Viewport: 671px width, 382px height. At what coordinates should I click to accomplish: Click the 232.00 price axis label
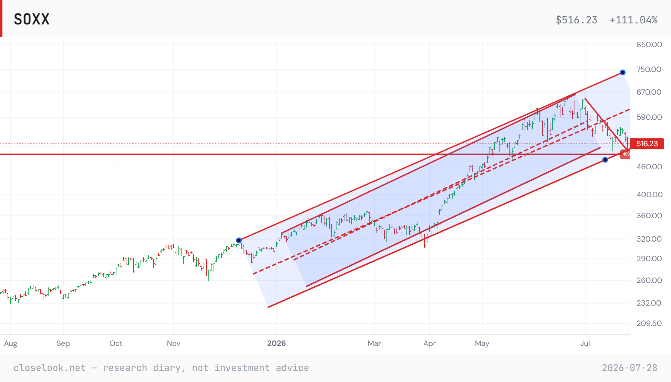coord(649,303)
